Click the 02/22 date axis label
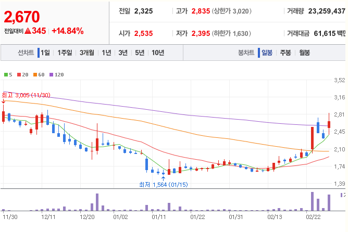Screen dimensions: 348x232 point(313,217)
